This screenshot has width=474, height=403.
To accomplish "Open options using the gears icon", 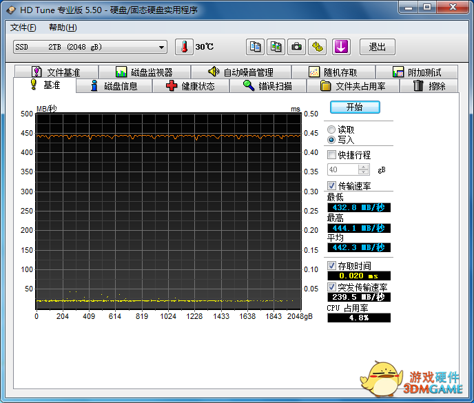I will pos(317,47).
